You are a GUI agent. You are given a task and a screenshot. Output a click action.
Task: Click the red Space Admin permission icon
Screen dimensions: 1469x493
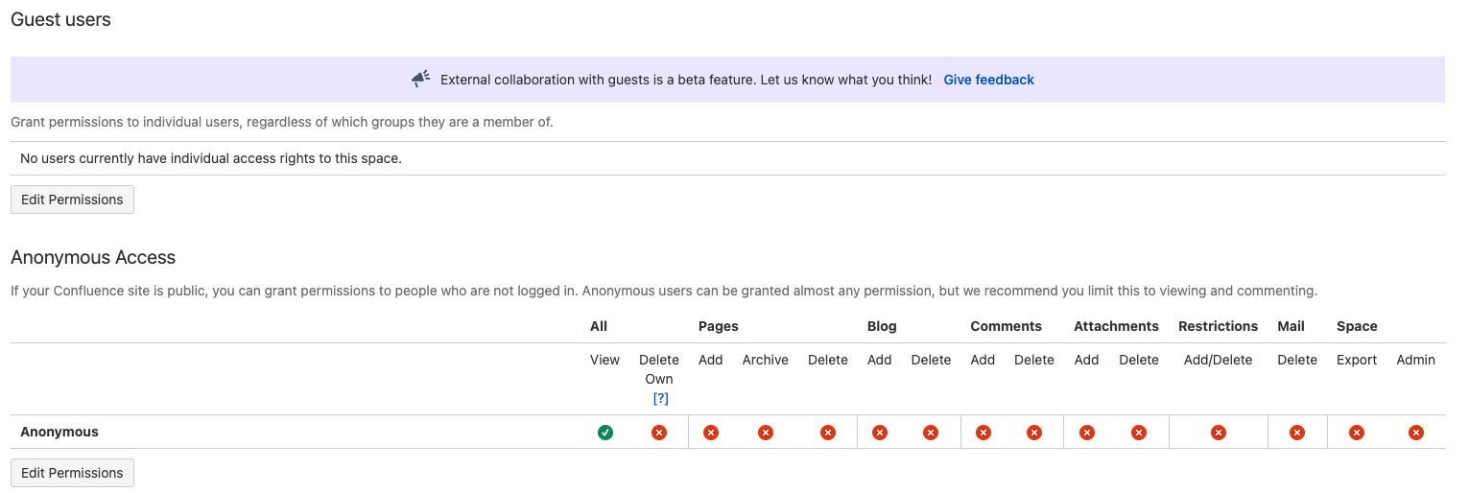(1416, 433)
